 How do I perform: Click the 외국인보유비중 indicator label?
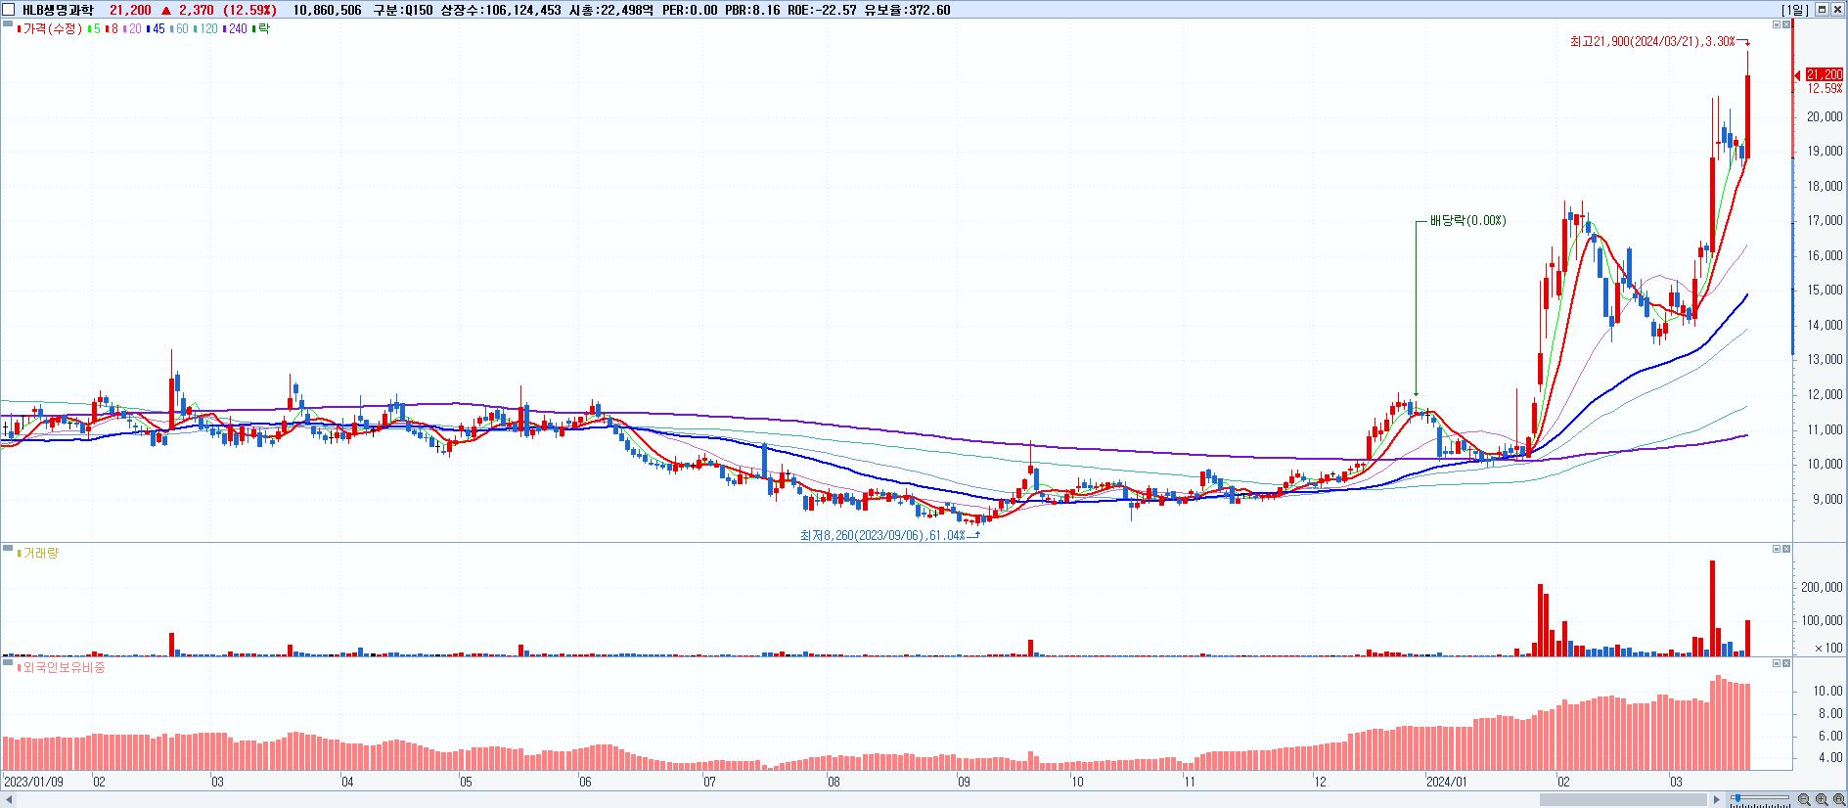click(62, 668)
